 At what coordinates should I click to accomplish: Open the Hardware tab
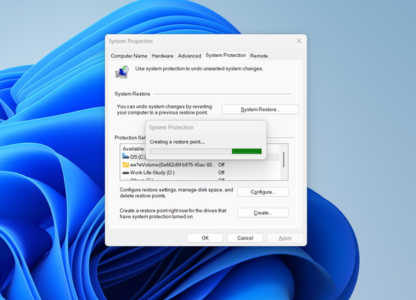(x=163, y=55)
